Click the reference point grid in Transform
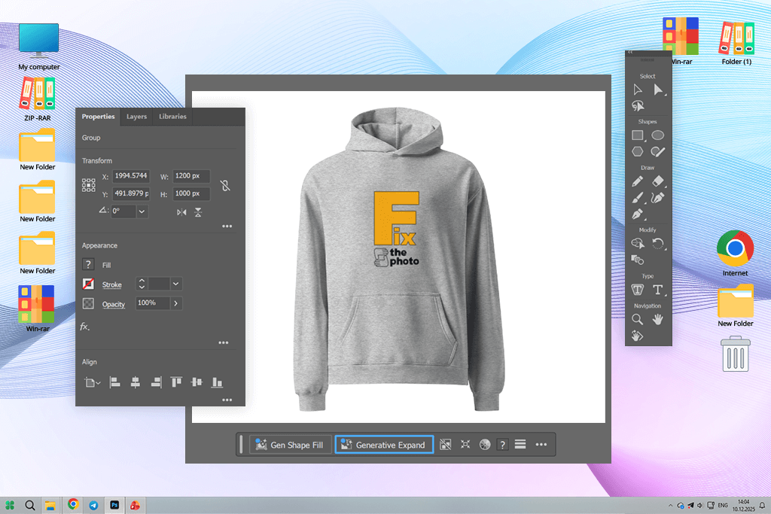Image resolution: width=771 pixels, height=514 pixels. coord(89,185)
